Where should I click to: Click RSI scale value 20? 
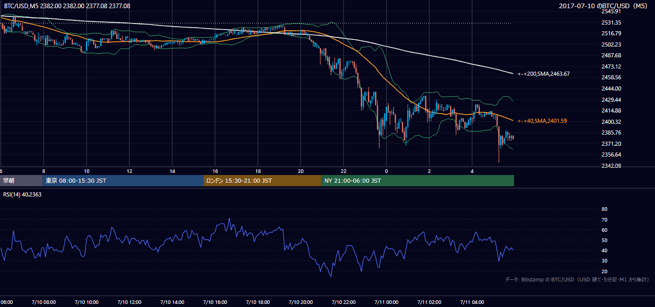click(x=604, y=271)
